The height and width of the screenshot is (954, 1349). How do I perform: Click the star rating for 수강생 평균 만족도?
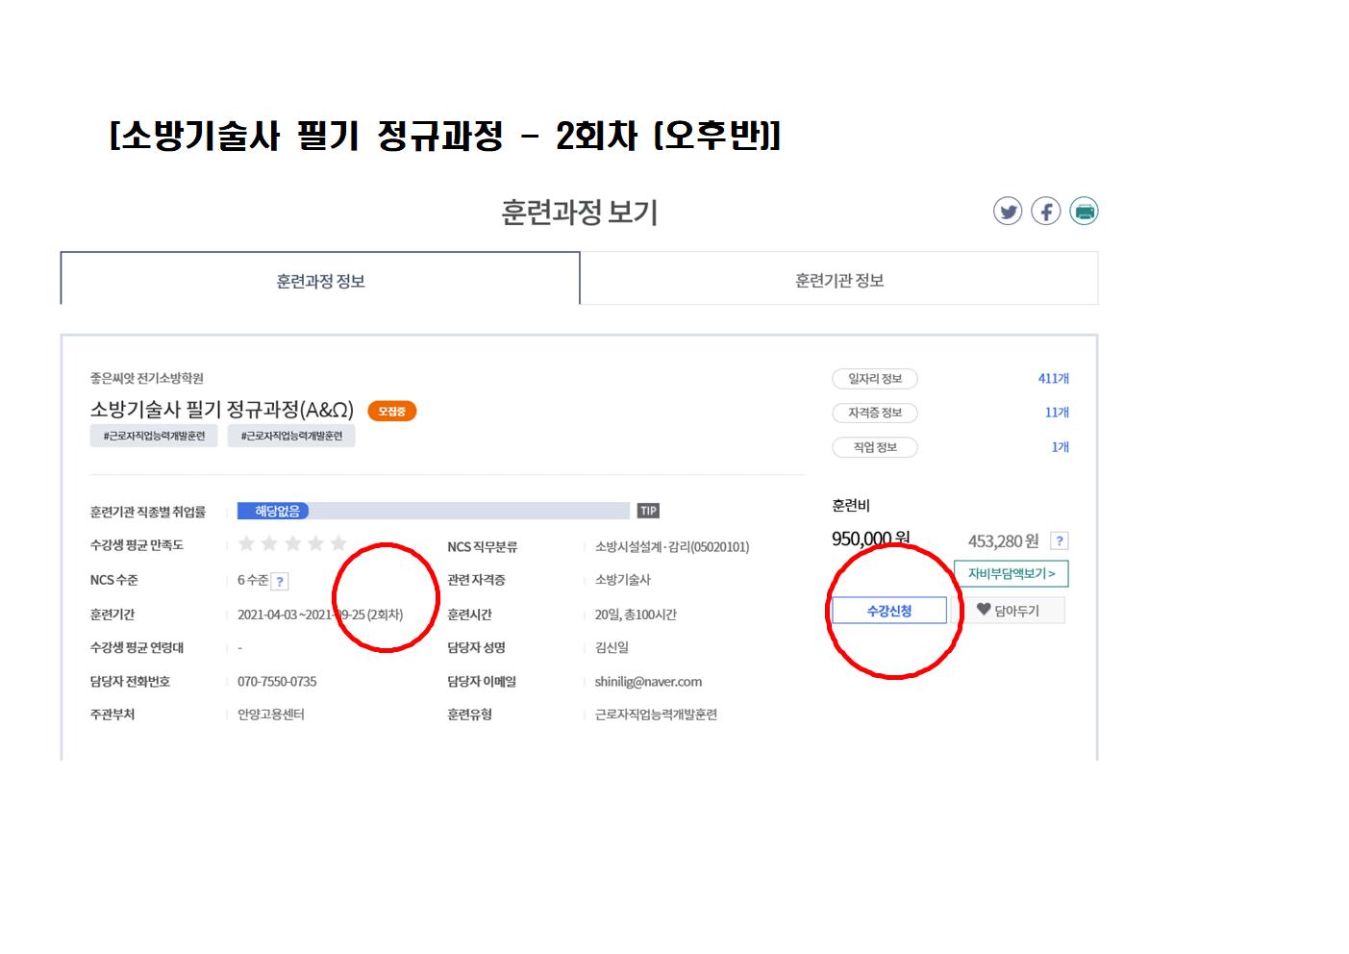(x=292, y=544)
